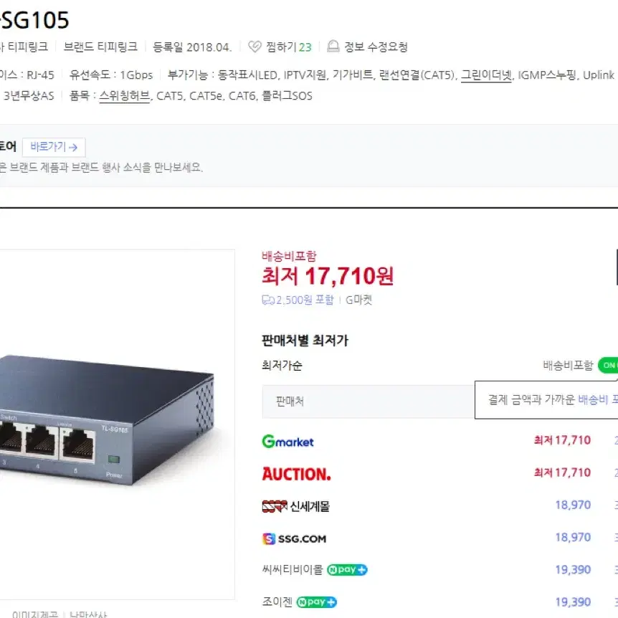Click the 신세계몰 seller logo
Screen dimensions: 618x618
tap(296, 506)
